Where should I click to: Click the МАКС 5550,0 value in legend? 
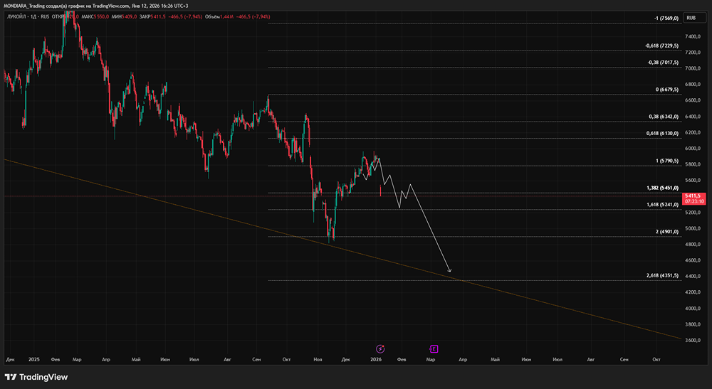point(95,17)
